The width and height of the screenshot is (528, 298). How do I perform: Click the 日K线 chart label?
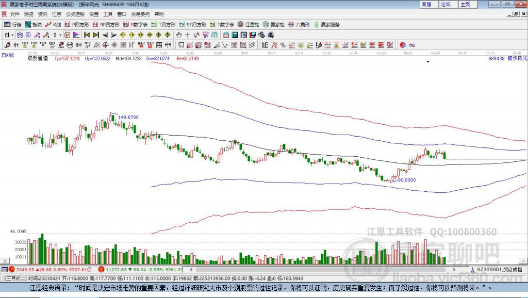pyautogui.click(x=8, y=55)
